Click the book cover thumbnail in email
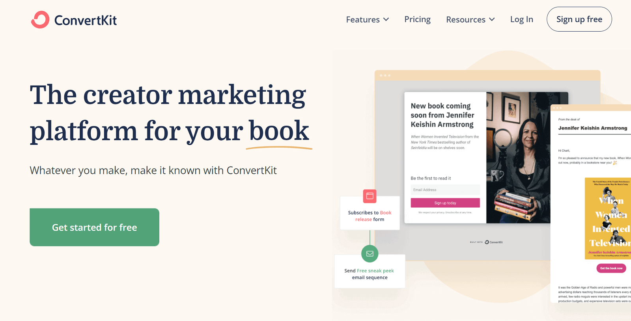 (x=608, y=218)
